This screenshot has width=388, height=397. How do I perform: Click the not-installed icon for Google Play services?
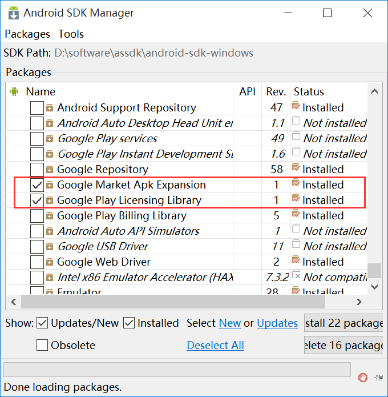(x=296, y=138)
